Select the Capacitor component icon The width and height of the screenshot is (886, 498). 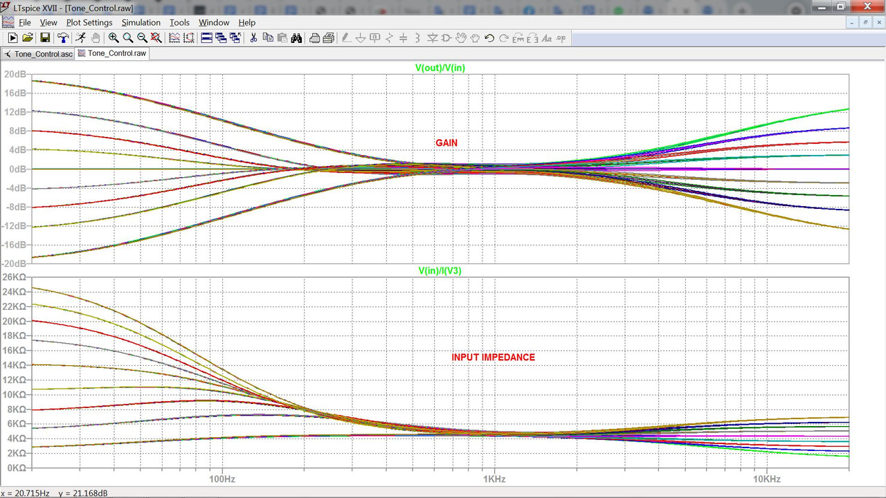pos(404,38)
